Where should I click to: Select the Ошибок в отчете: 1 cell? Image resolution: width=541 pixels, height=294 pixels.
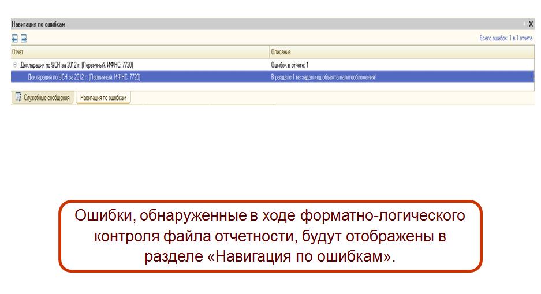coord(290,65)
